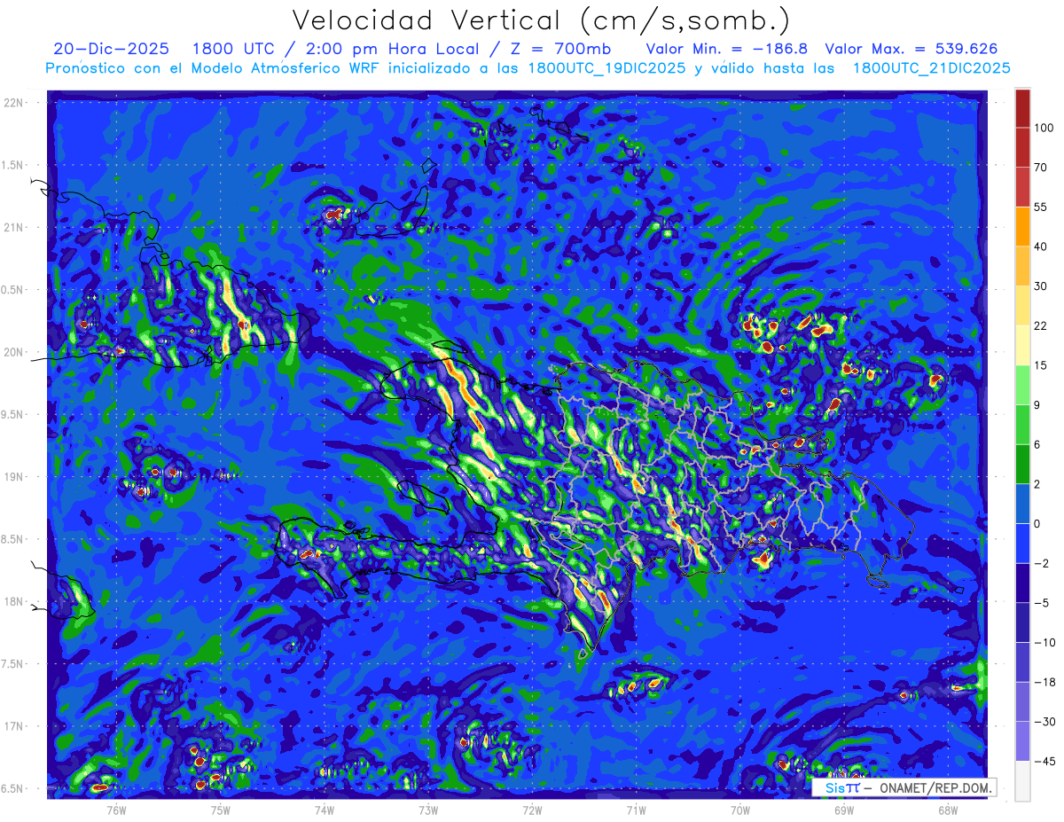This screenshot has height=822, width=1064.
Task: Select the color bar segment between 55 and 70
Action: (1022, 186)
